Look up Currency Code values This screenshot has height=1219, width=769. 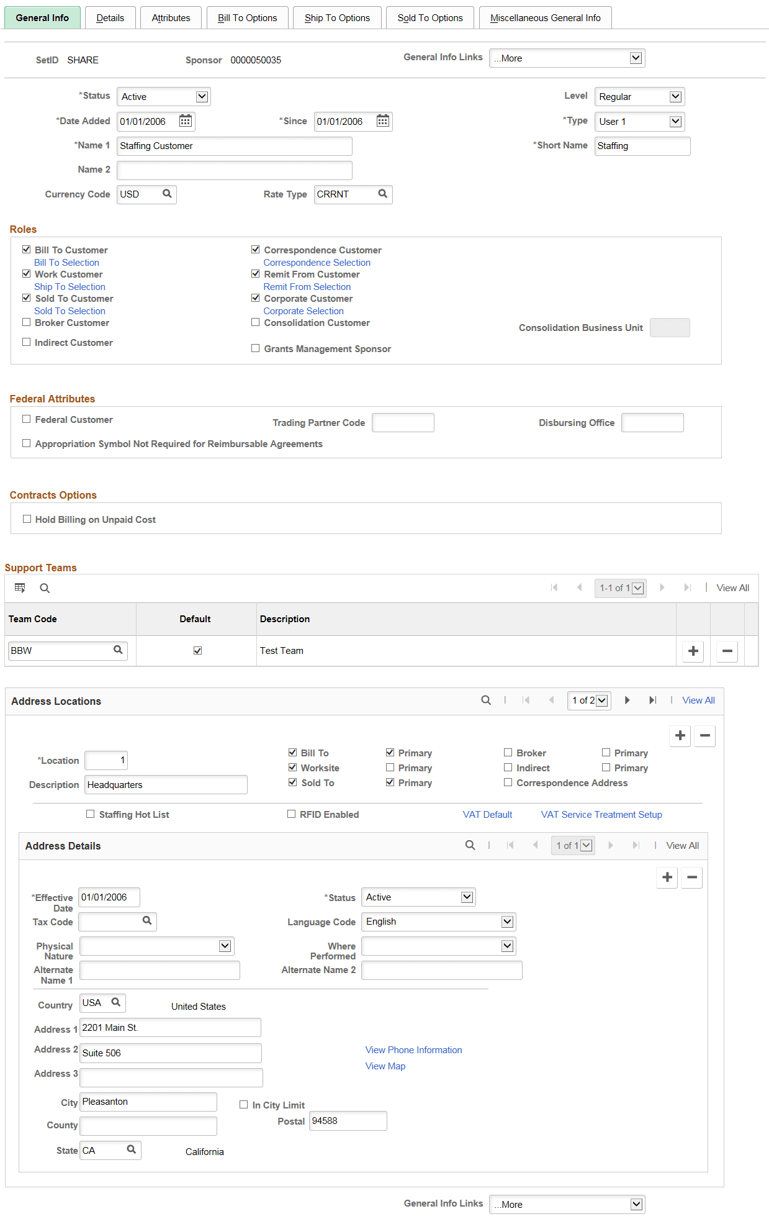167,194
